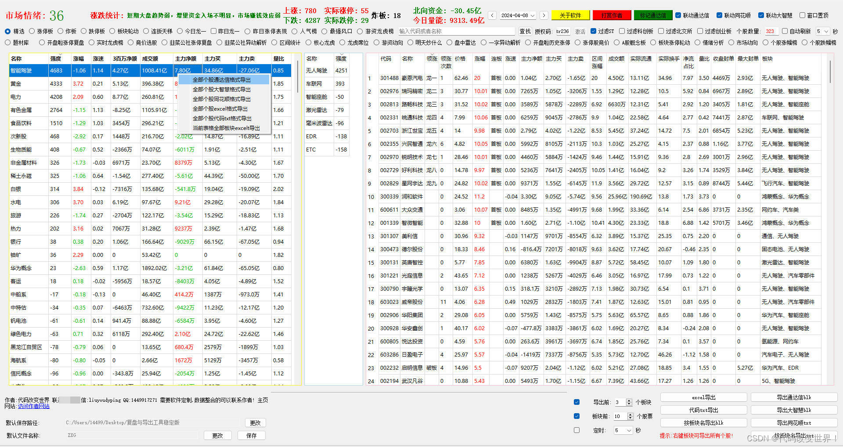Select the 板块轮动 radio option
Image resolution: width=843 pixels, height=447 pixels.
pos(112,31)
